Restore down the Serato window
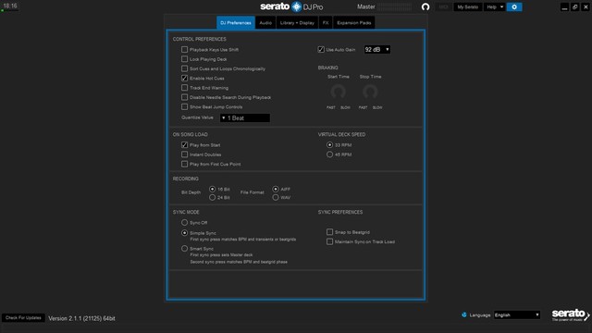This screenshot has width=592, height=333. pos(574,6)
